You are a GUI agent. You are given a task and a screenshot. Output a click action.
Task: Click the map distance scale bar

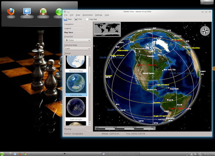pos(125,128)
